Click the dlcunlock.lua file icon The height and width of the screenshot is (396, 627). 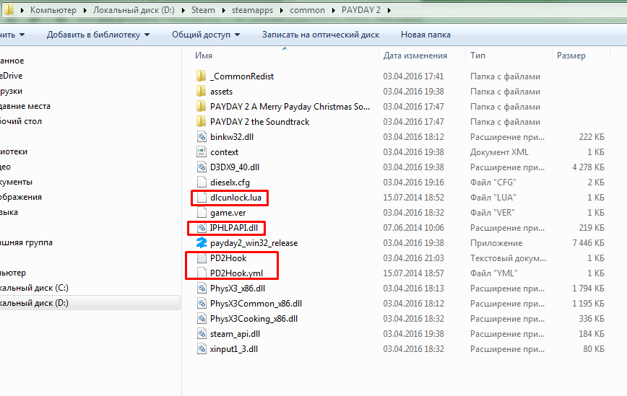(202, 197)
